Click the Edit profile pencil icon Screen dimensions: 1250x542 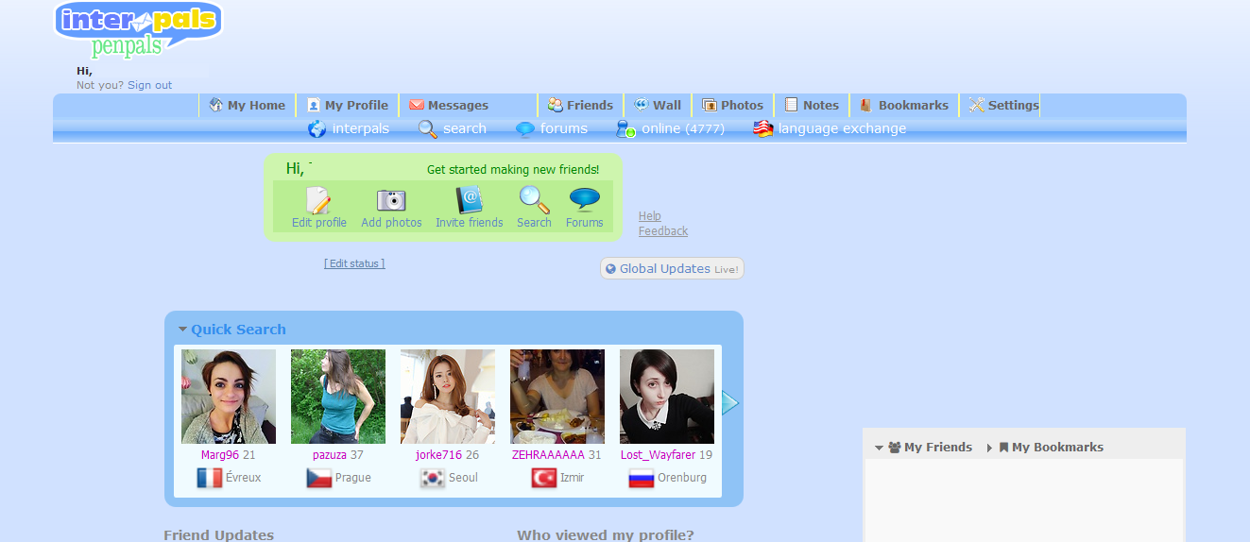point(318,200)
